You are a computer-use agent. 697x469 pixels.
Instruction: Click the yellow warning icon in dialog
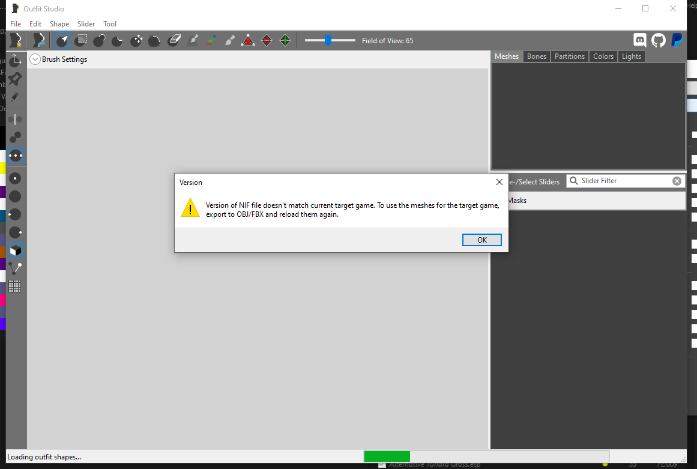click(x=190, y=208)
